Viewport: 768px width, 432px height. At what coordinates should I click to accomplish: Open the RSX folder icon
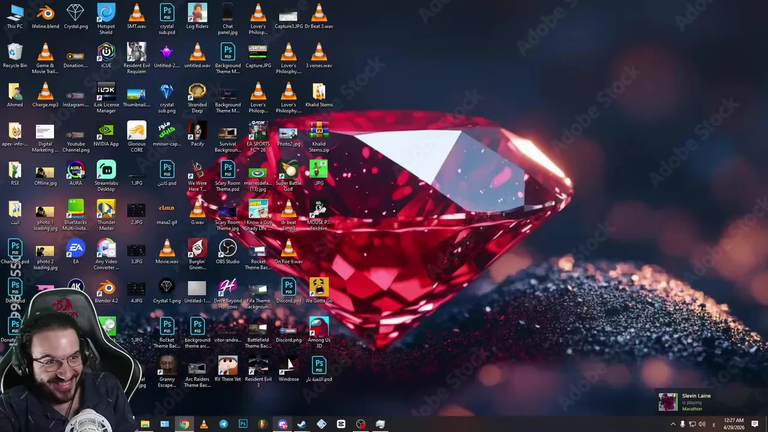coord(15,173)
